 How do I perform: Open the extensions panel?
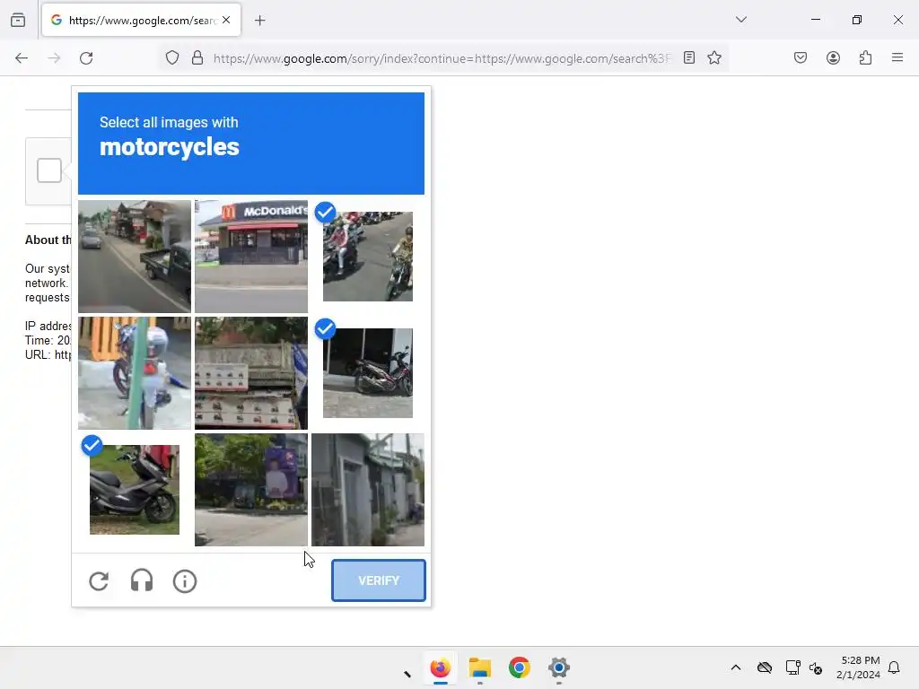[x=866, y=57]
